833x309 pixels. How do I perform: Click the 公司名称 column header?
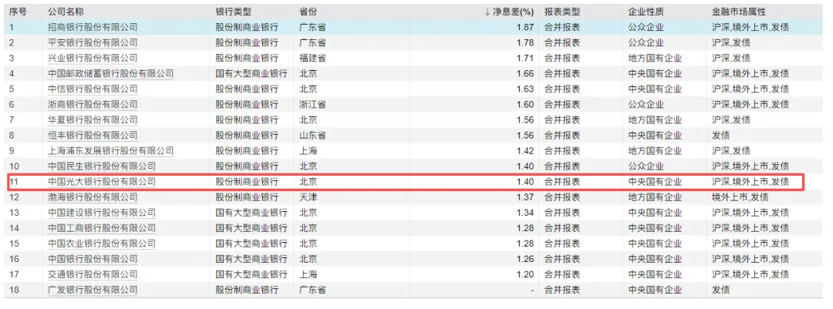point(66,12)
